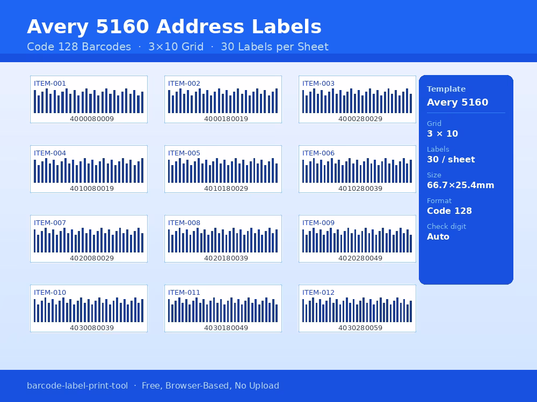
Task: Select barcode number 4030080039
Action: [x=92, y=328]
